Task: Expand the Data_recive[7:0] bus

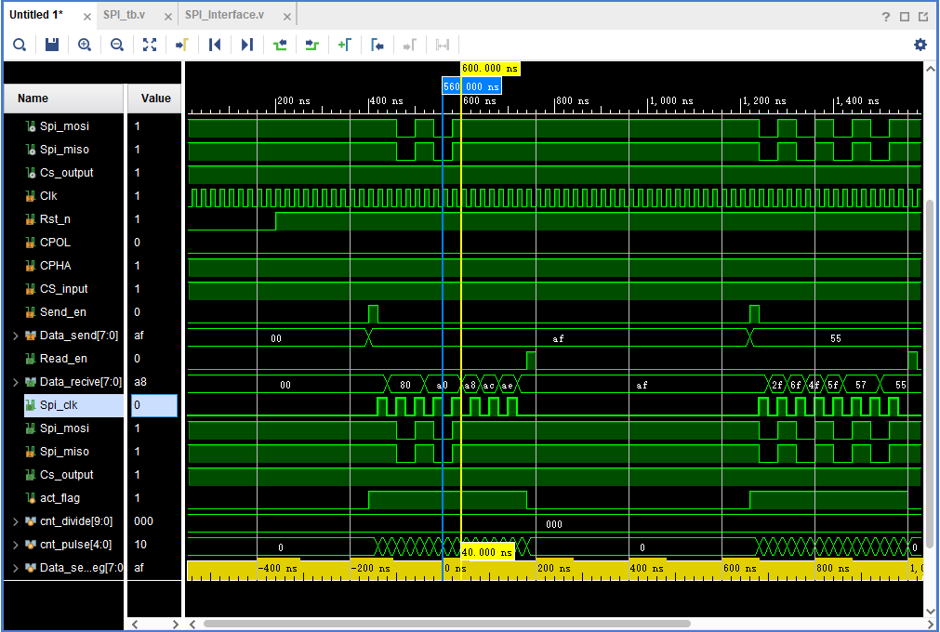Action: pos(16,382)
